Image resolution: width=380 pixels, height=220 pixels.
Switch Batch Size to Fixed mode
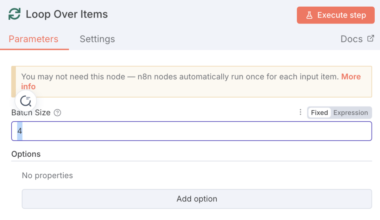click(319, 113)
